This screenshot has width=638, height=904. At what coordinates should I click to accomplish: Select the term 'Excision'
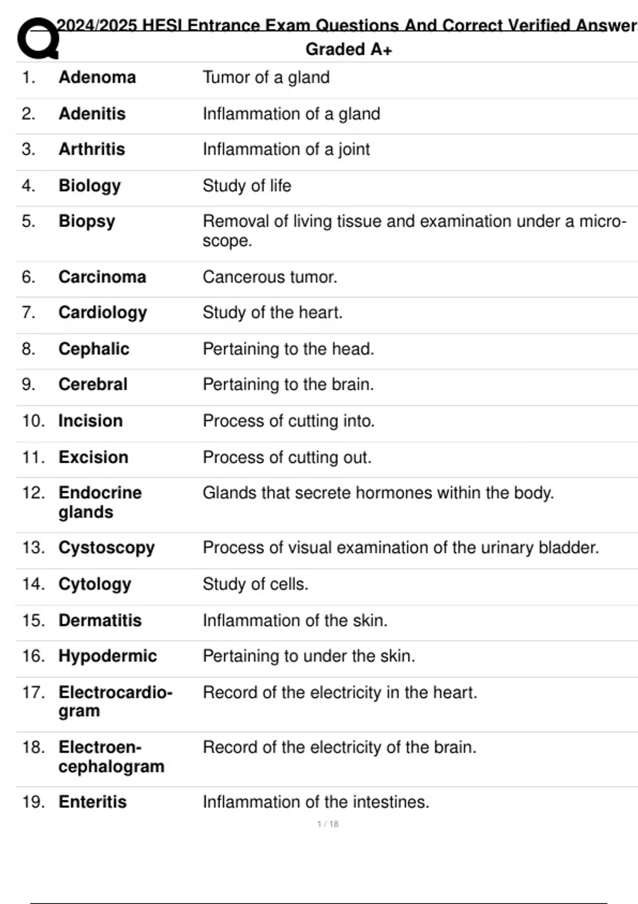click(94, 457)
